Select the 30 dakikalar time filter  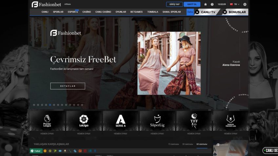188,144
